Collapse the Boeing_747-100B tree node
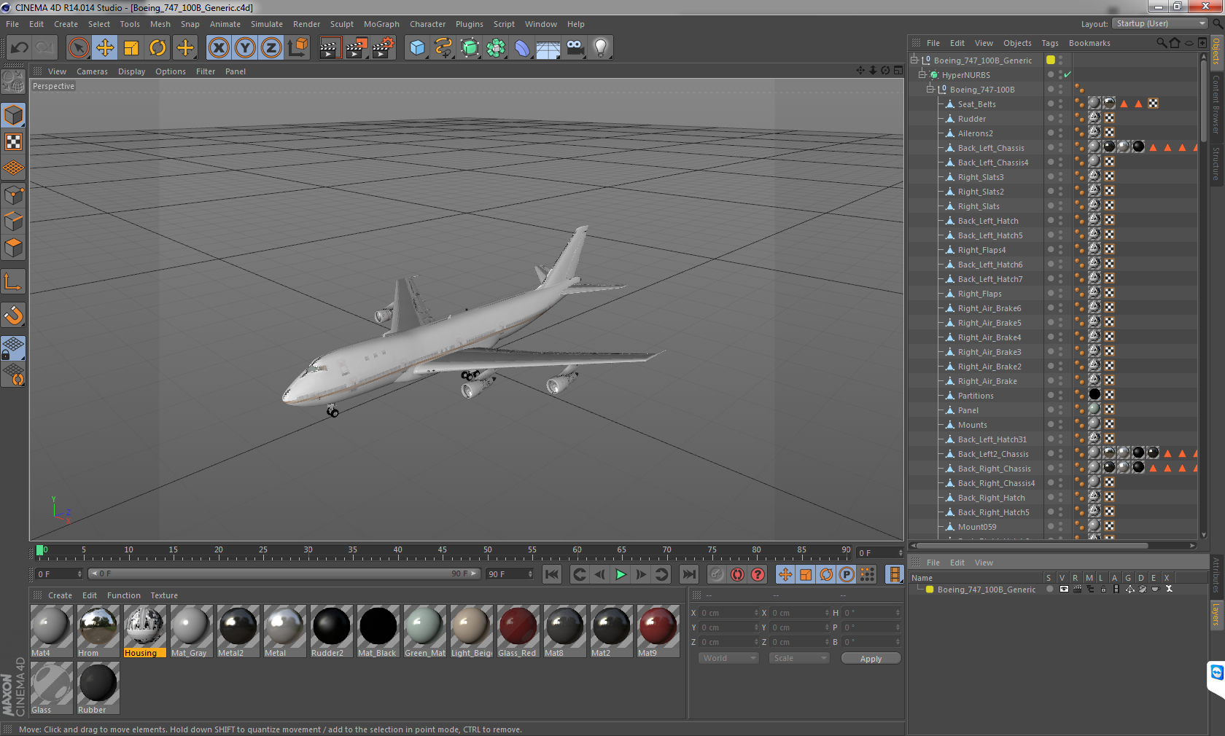This screenshot has width=1225, height=736. pyautogui.click(x=930, y=89)
